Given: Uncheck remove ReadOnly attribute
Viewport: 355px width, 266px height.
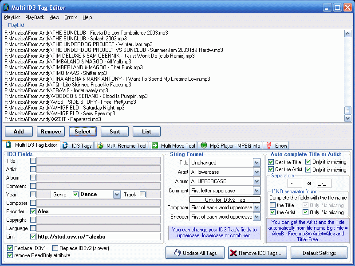Looking at the screenshot, I should [10, 255].
